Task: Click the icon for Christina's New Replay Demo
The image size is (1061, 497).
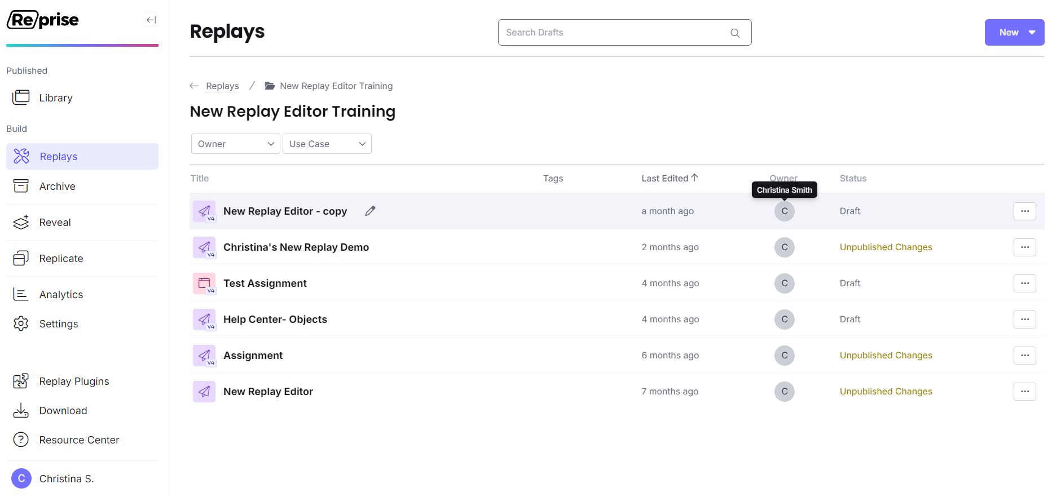Action: (204, 247)
